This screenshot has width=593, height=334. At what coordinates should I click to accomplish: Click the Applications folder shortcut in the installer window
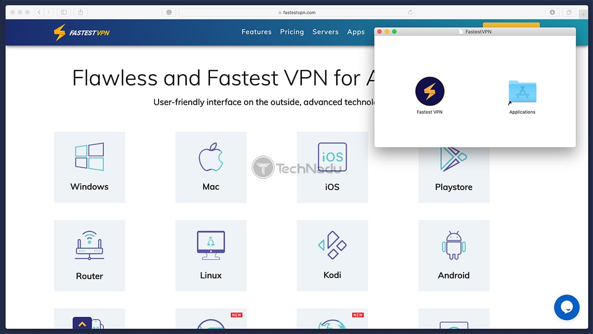click(522, 93)
